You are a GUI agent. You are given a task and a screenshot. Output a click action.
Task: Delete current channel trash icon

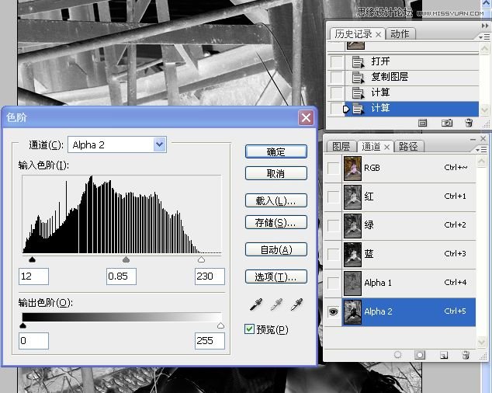[466, 355]
